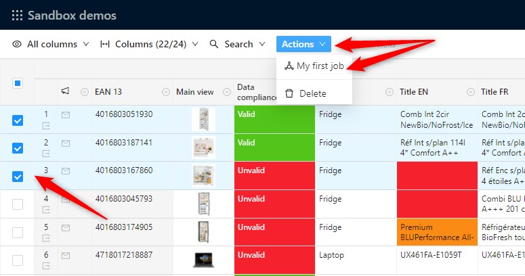Click the trash icon next to Delete
The width and height of the screenshot is (525, 276).
(289, 93)
